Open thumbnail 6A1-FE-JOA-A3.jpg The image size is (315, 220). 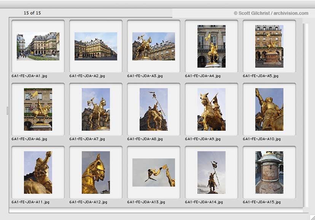(x=154, y=46)
